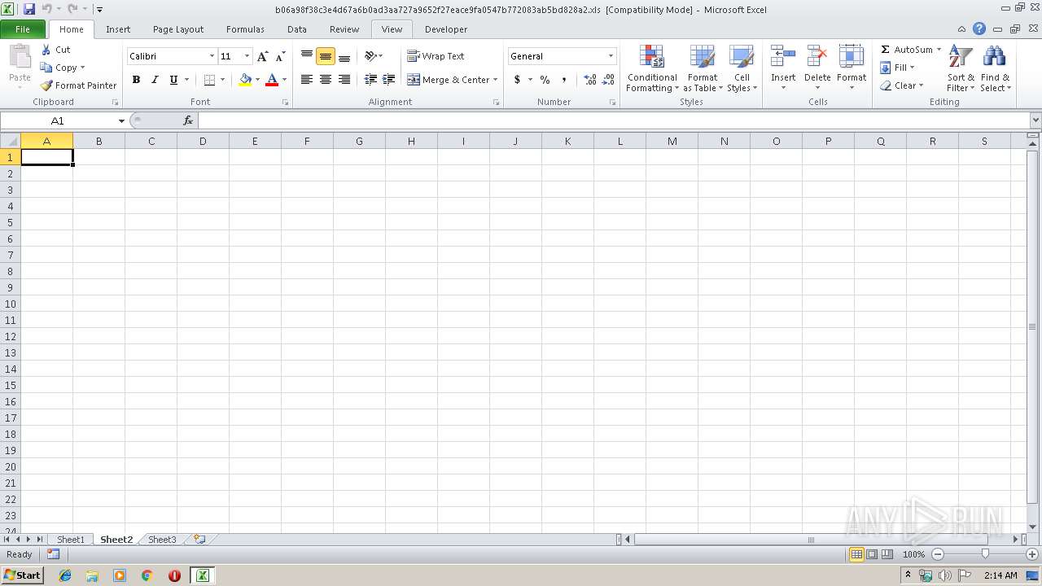Open the Borders dropdown arrow
This screenshot has width=1042, height=586.
(x=222, y=80)
